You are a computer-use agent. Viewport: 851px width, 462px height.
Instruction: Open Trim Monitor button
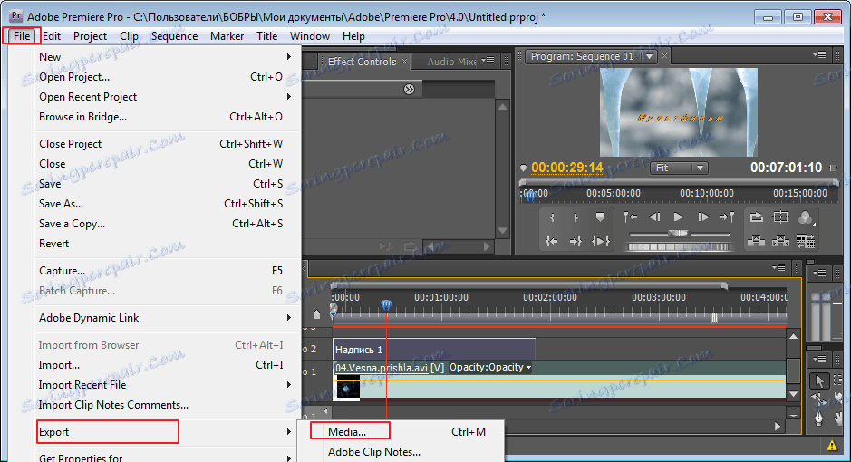click(x=806, y=241)
